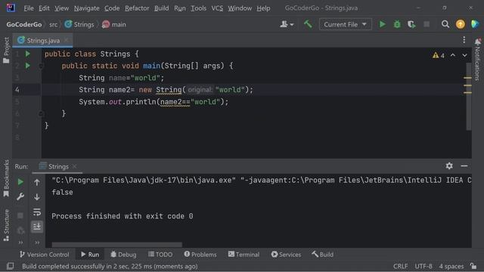Open the Structure tool window
The image size is (484, 272).
[6, 225]
